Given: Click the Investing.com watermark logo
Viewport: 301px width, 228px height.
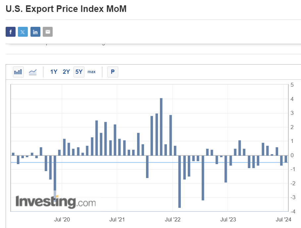Looking at the screenshot, I should 56,202.
